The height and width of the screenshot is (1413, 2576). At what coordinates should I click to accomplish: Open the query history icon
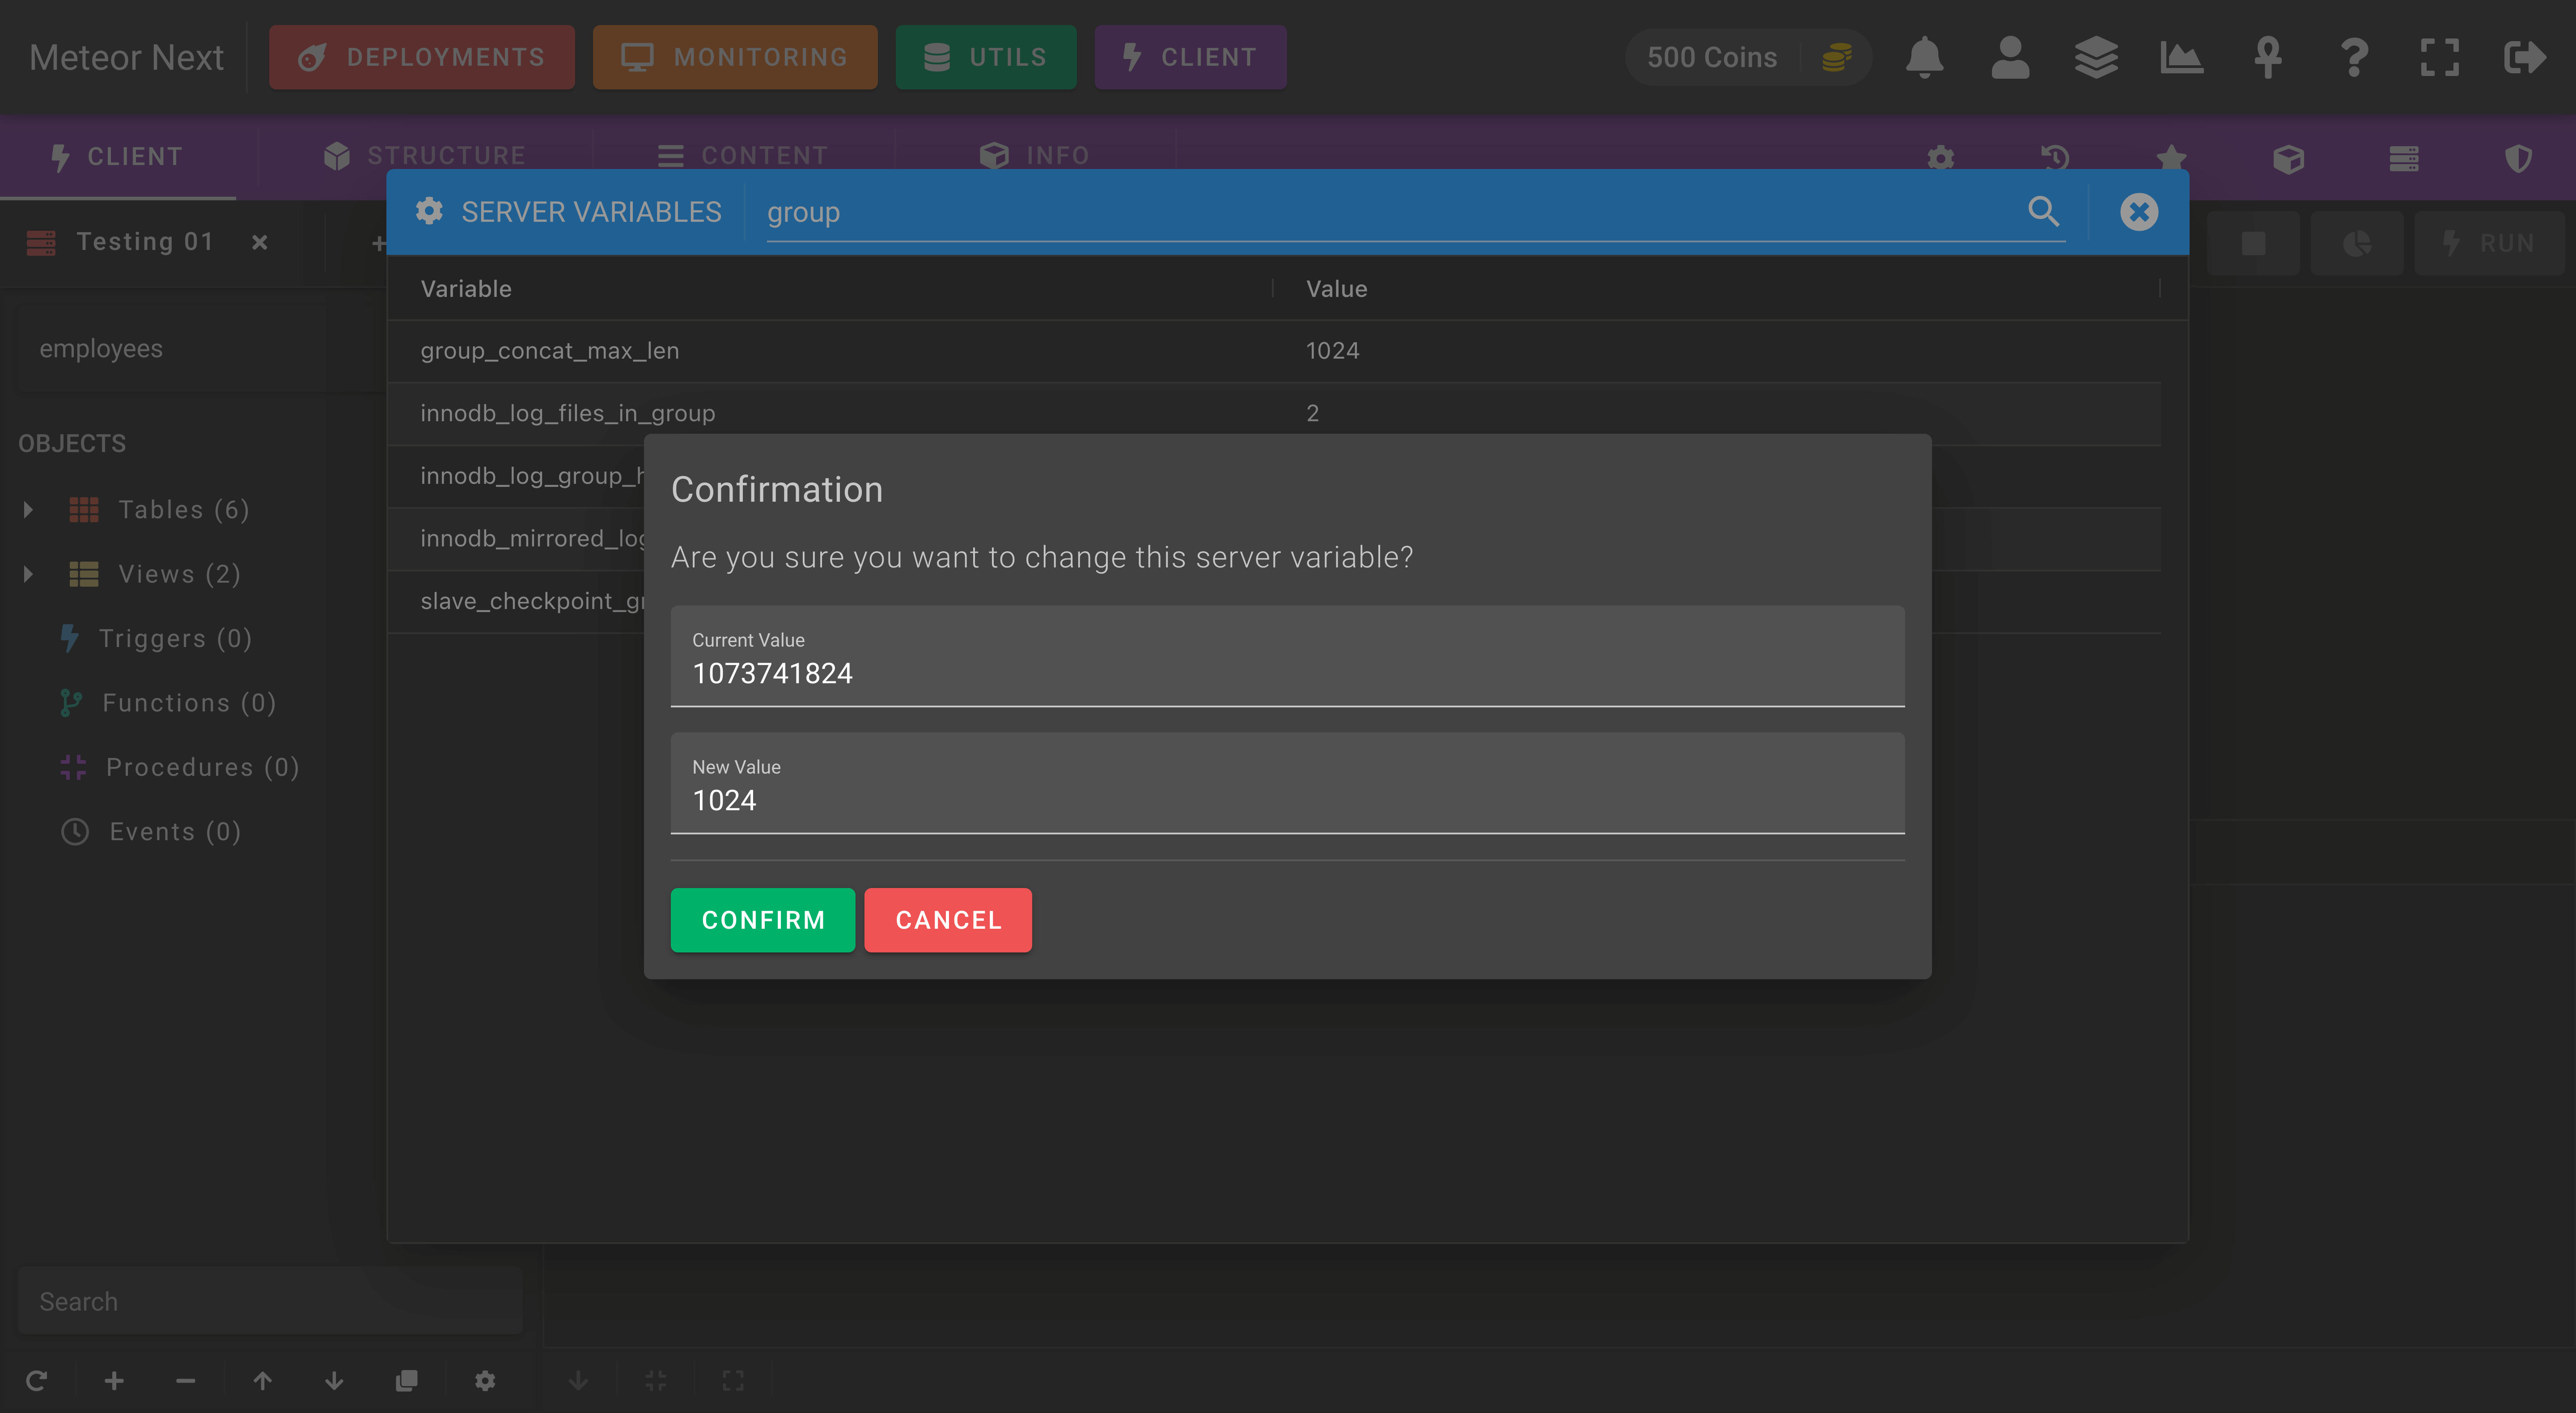coord(2055,158)
